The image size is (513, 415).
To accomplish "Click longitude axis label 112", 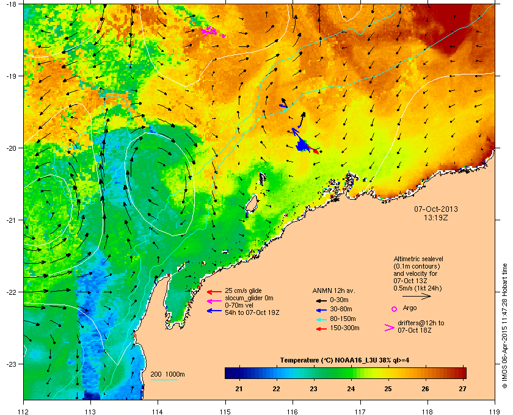I will click(24, 411).
